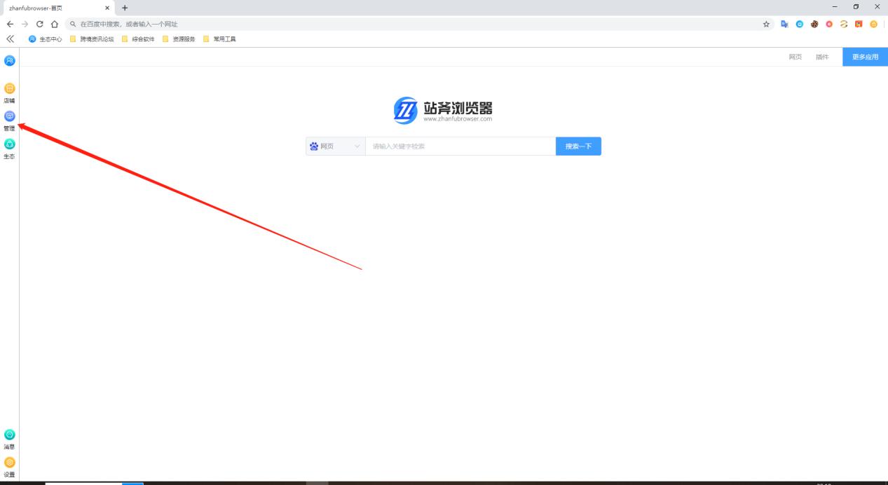Open the 综合软件 bookmark folder
The width and height of the screenshot is (888, 485).
[x=138, y=39]
